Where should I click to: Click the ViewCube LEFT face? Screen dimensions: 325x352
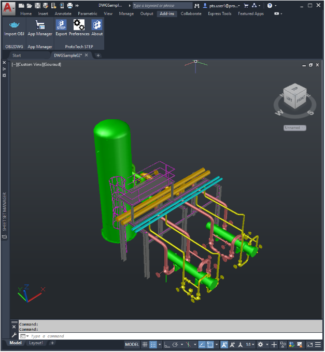coord(289,99)
